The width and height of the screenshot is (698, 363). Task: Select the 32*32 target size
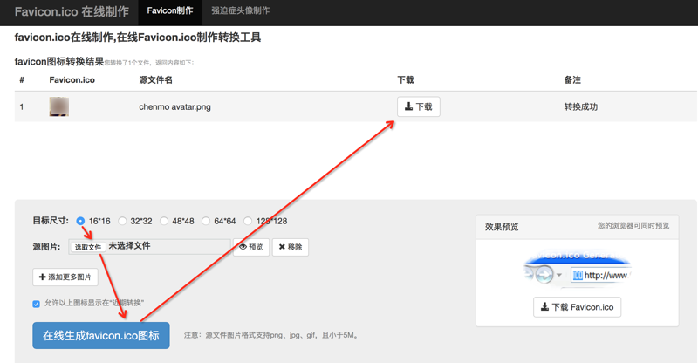coord(122,221)
